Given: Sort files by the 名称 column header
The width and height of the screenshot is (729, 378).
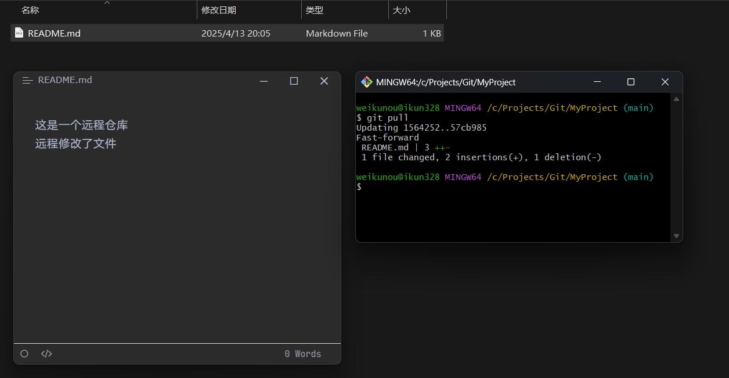Looking at the screenshot, I should pyautogui.click(x=30, y=10).
